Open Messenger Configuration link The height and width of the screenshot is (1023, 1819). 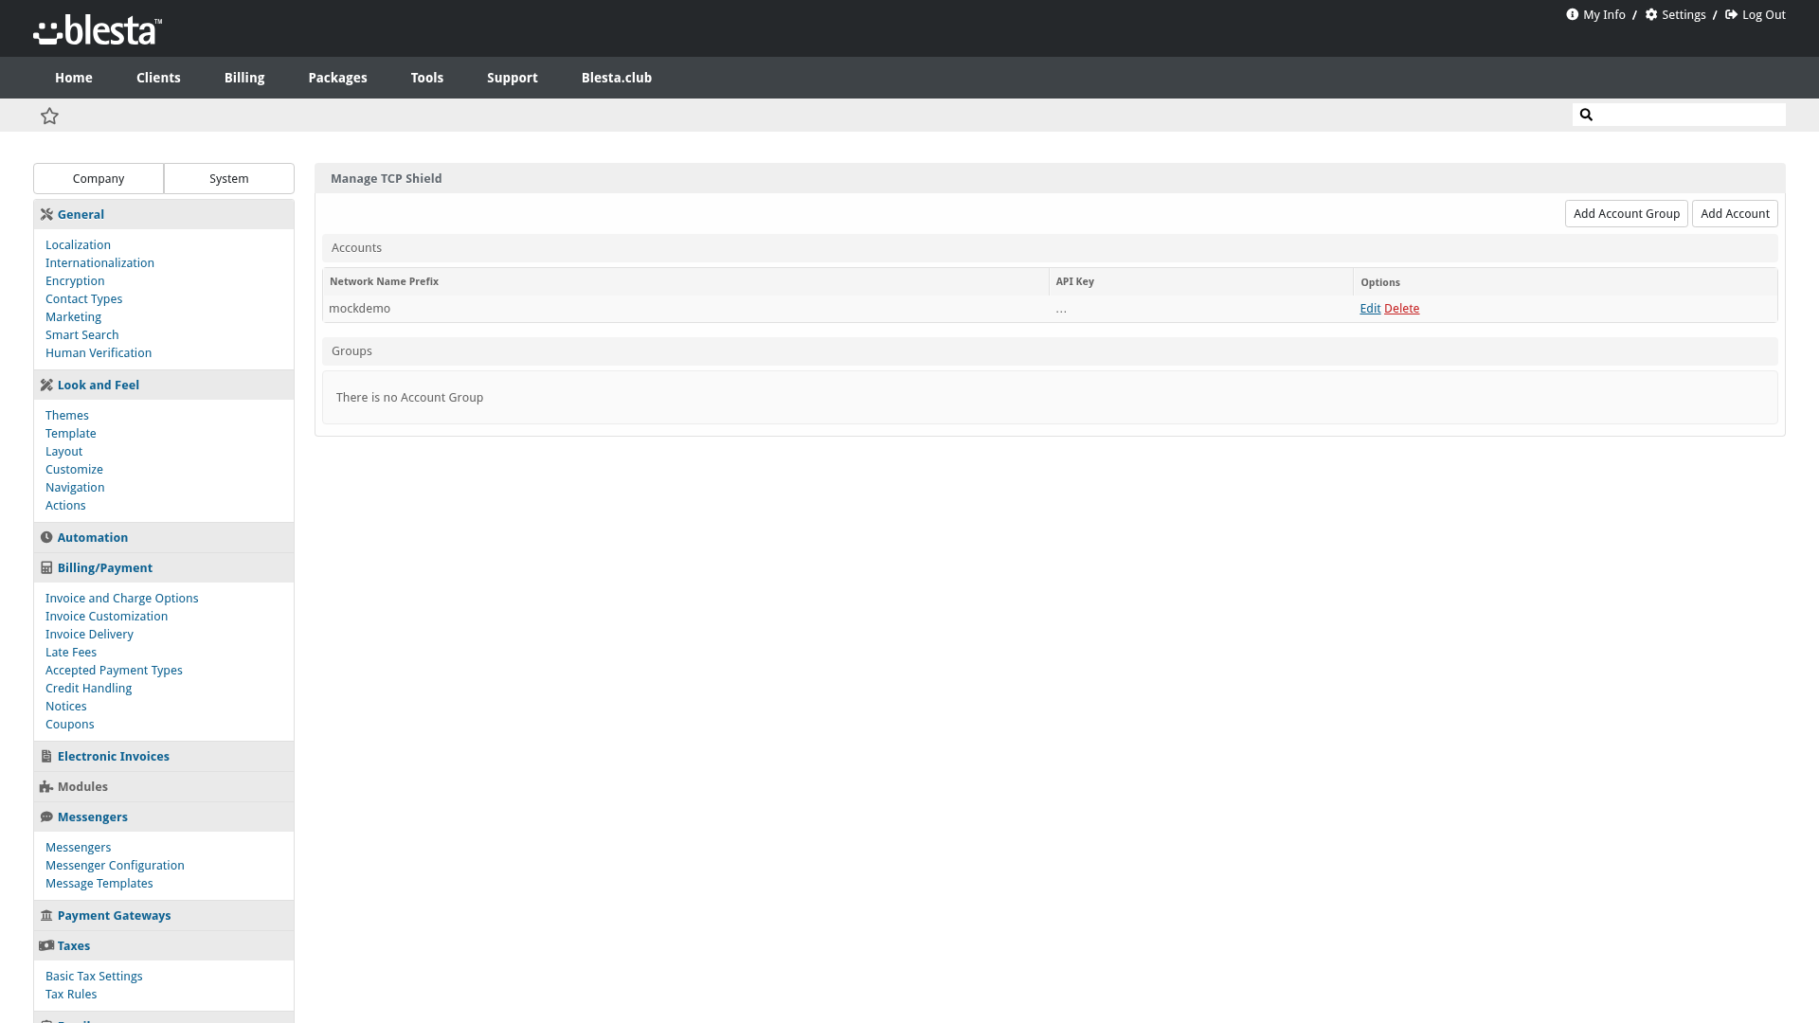(x=115, y=865)
